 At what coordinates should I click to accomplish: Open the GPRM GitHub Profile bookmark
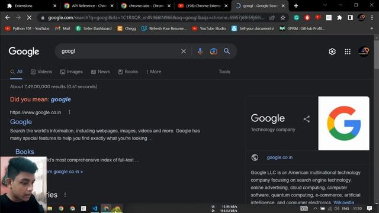(302, 28)
